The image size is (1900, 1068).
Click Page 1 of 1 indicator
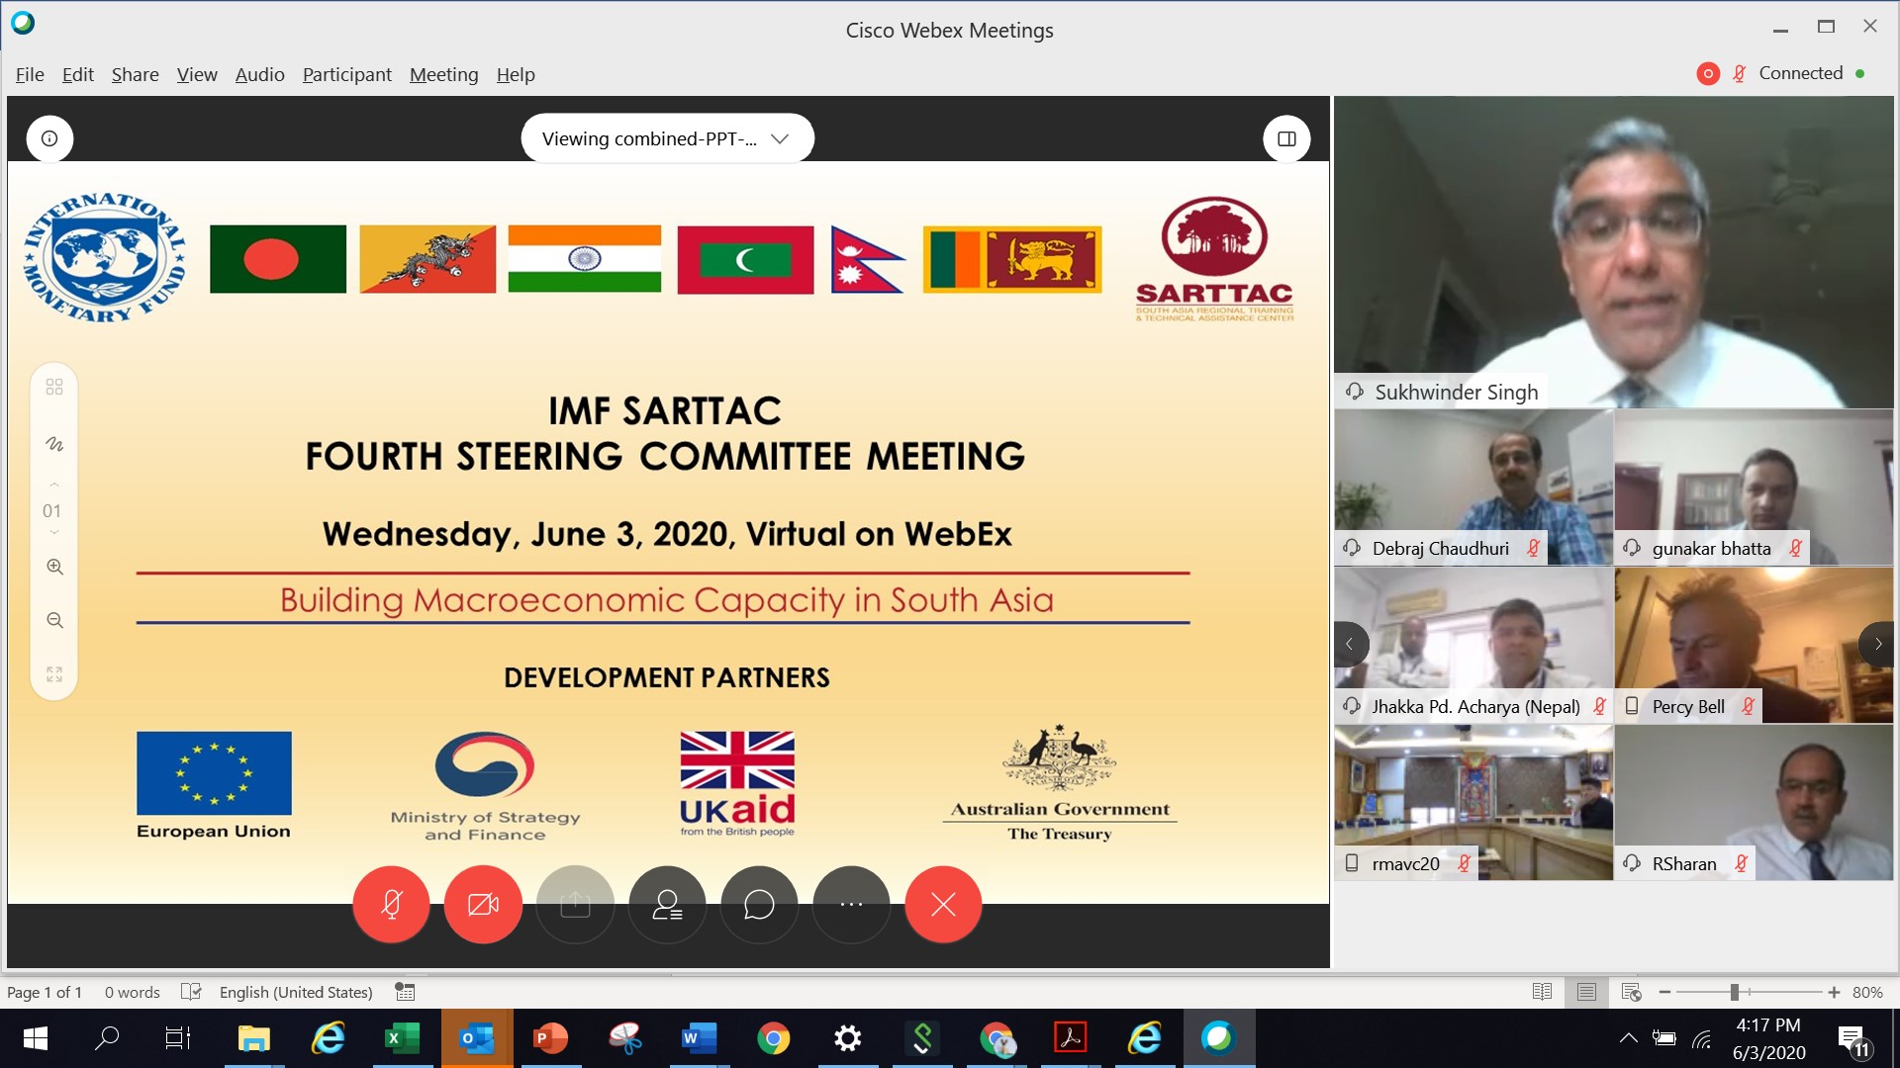45,992
